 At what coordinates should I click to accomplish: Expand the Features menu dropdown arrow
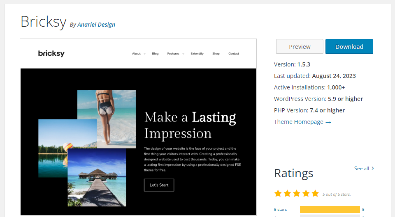click(183, 54)
